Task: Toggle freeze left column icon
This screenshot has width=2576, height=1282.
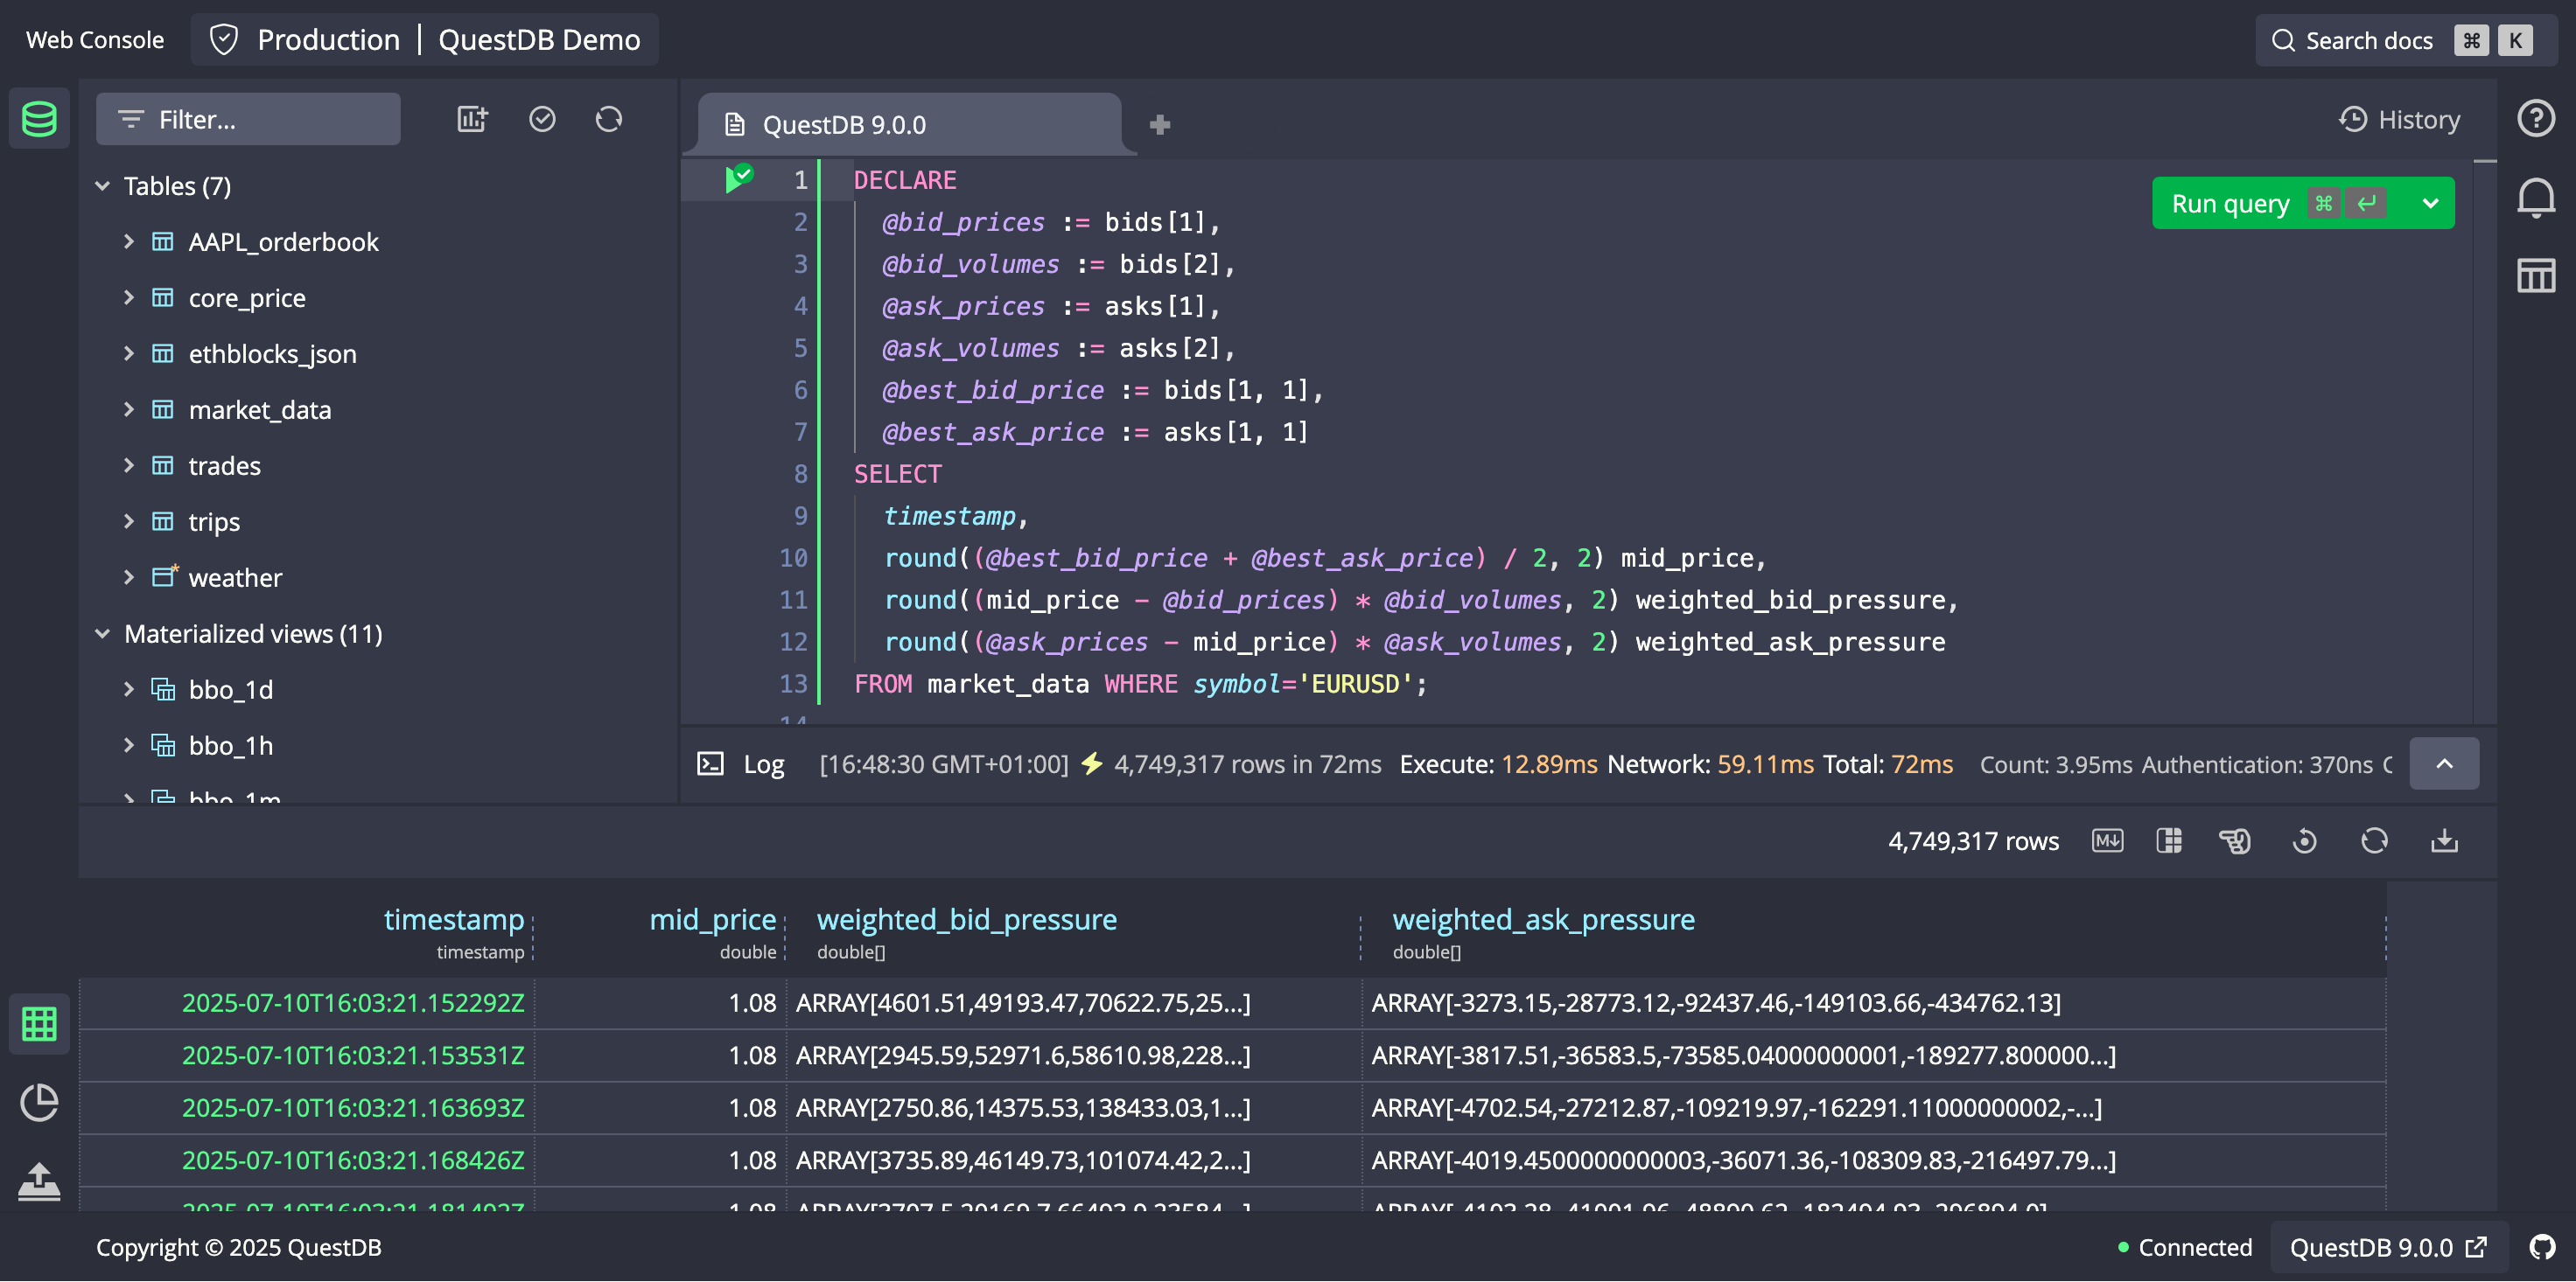Action: point(2169,840)
